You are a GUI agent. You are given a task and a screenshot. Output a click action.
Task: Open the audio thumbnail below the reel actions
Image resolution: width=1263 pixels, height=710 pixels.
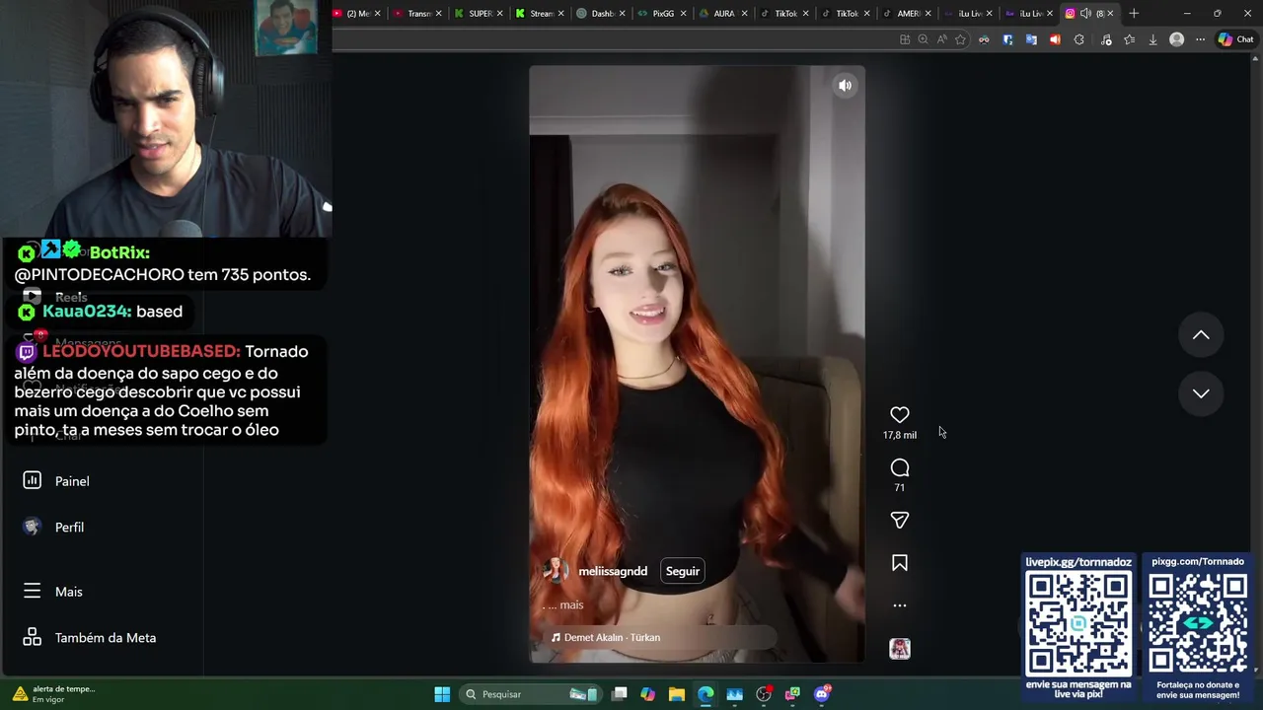tap(899, 648)
